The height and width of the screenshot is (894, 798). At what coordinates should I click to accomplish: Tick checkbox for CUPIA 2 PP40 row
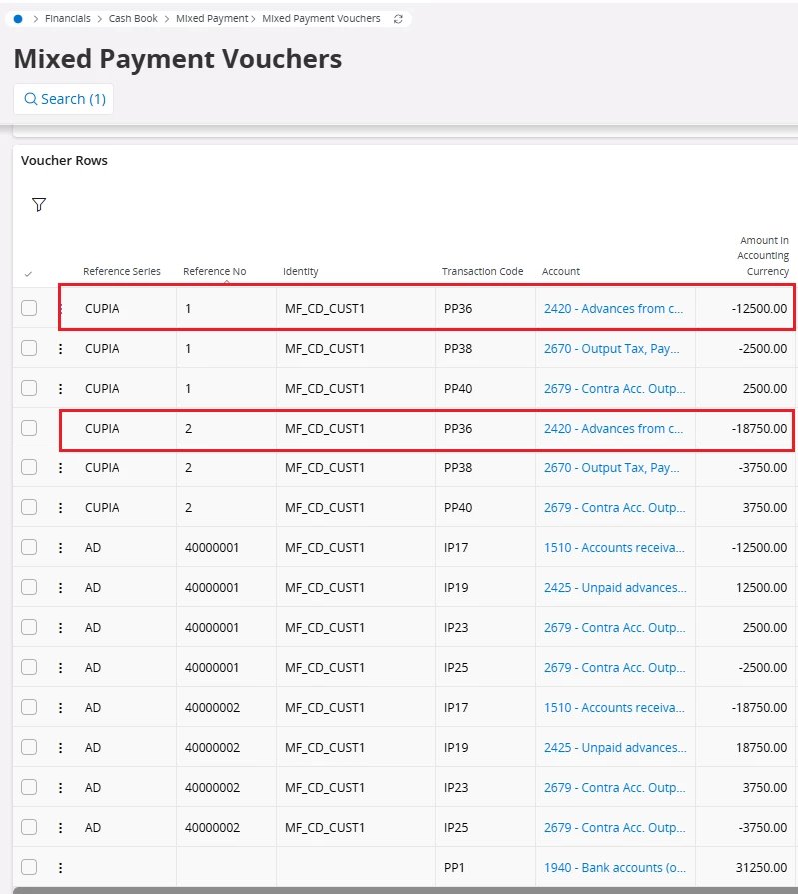[29, 507]
